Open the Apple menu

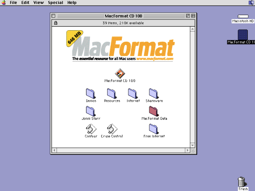pyautogui.click(x=4, y=3)
